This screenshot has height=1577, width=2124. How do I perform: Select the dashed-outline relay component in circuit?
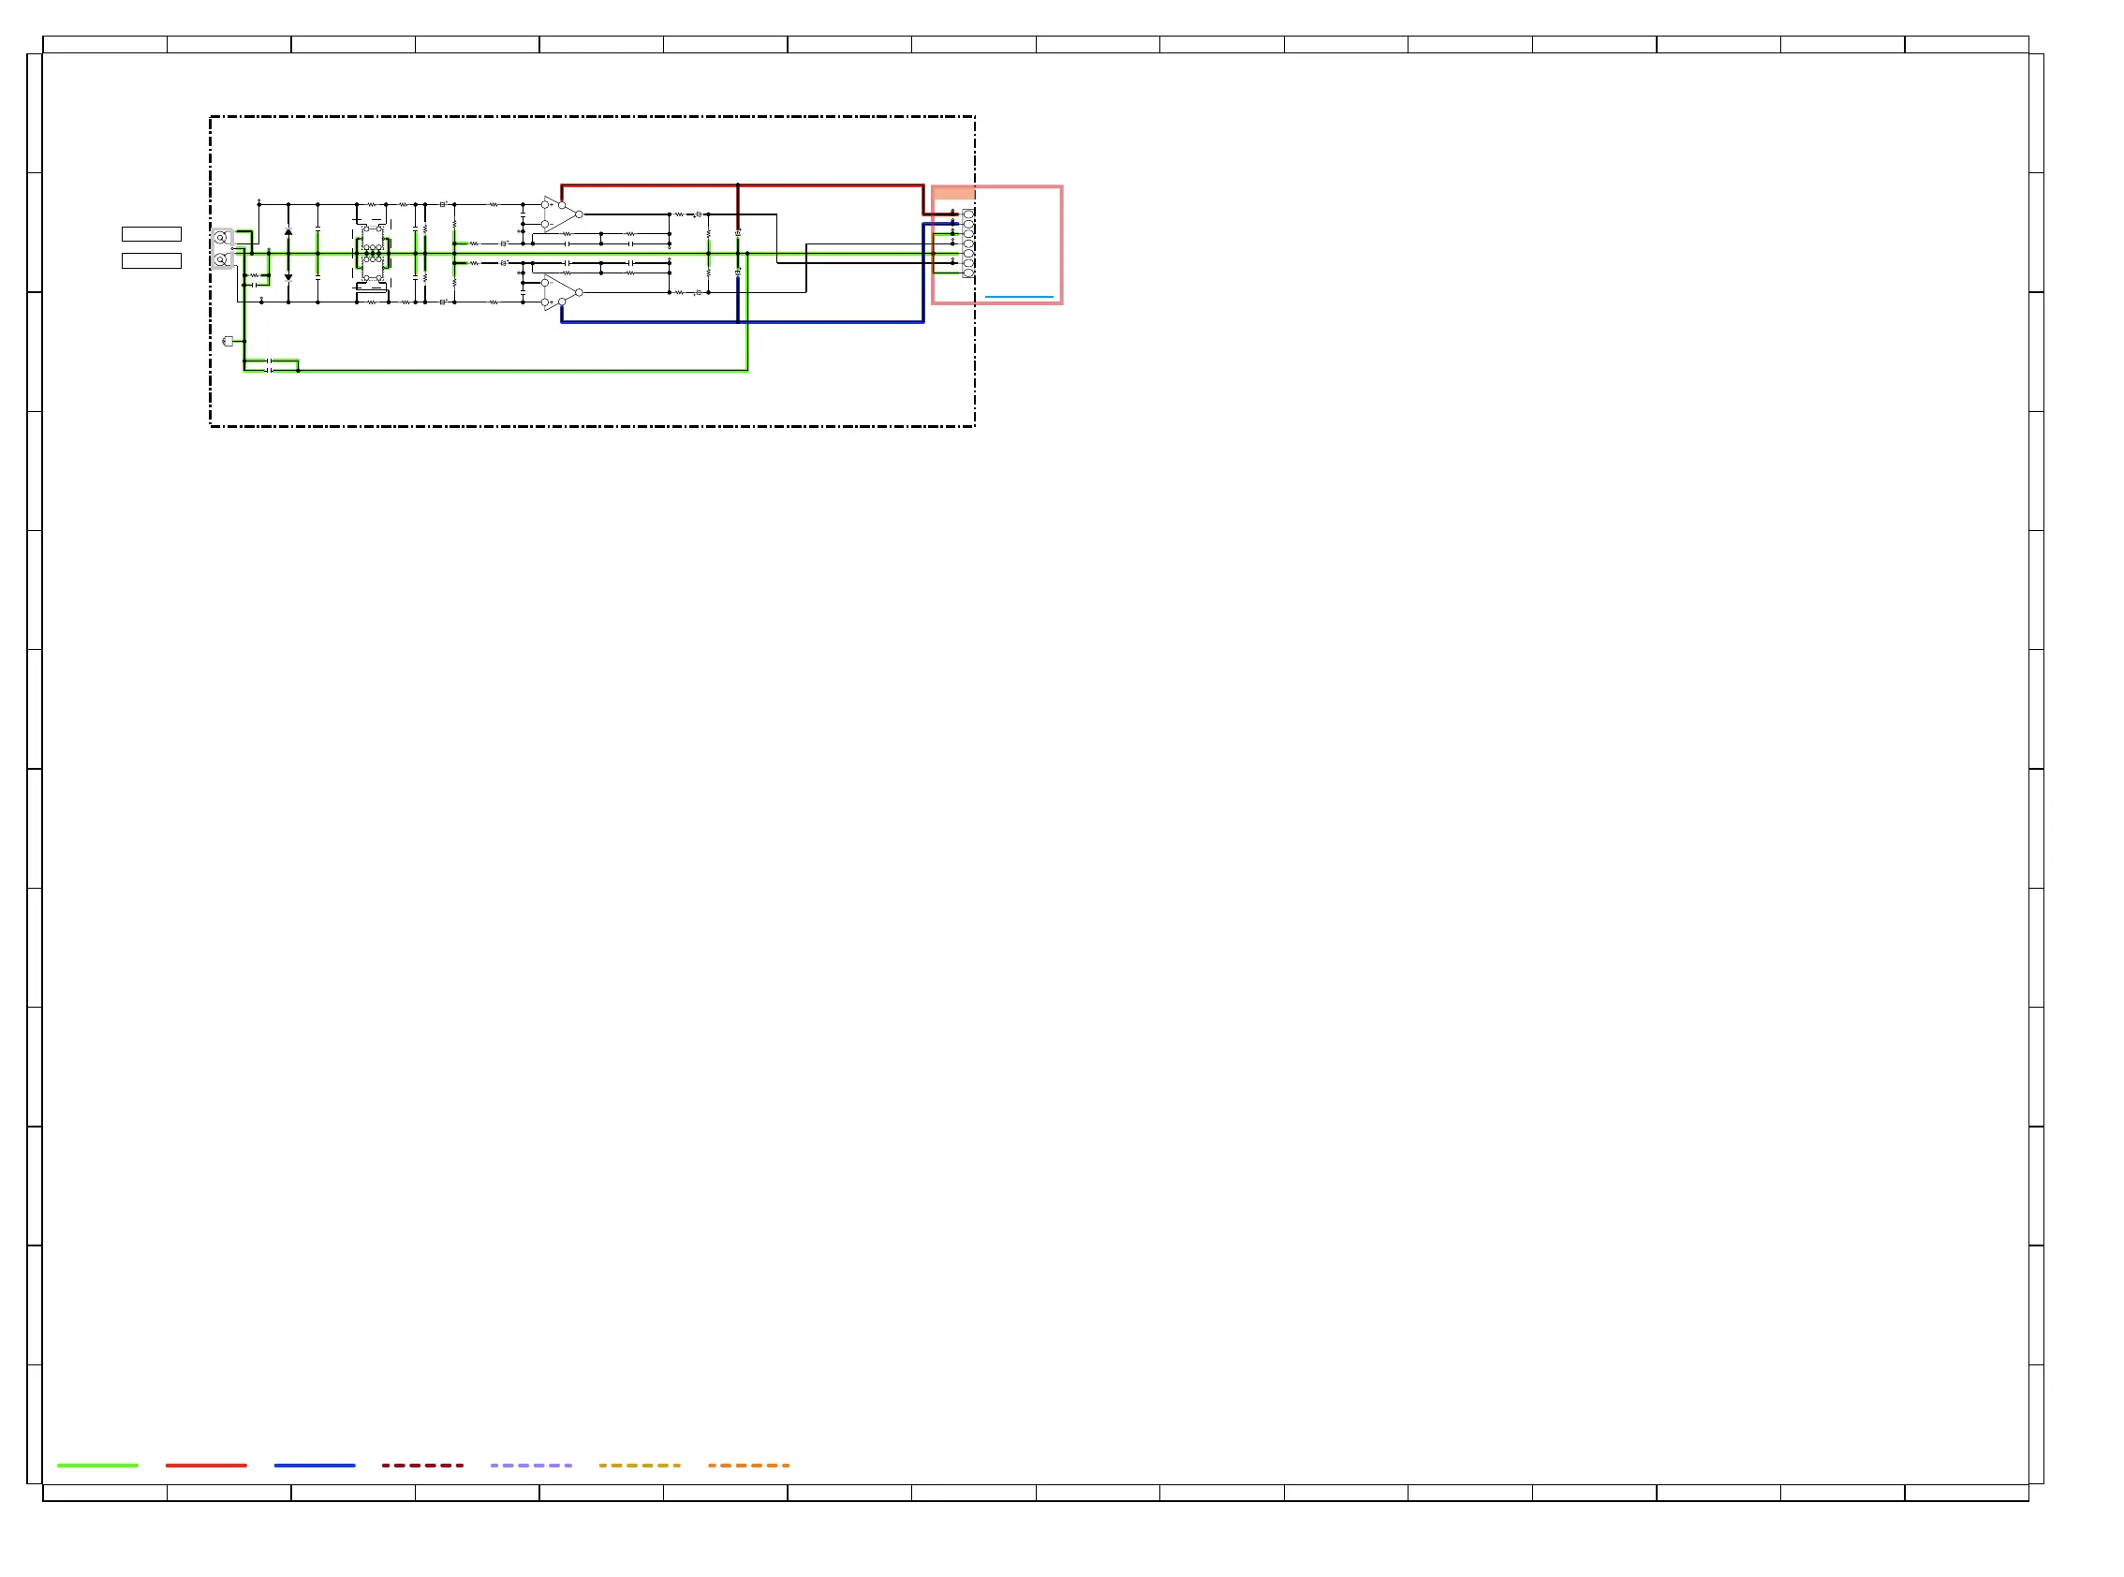(373, 254)
